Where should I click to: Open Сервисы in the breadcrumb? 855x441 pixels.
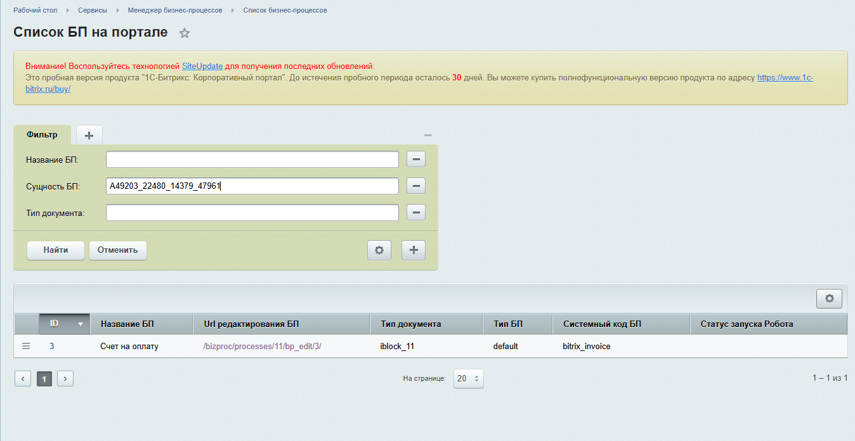93,11
